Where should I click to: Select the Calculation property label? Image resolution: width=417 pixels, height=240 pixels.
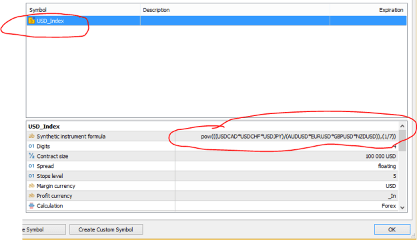click(x=50, y=206)
